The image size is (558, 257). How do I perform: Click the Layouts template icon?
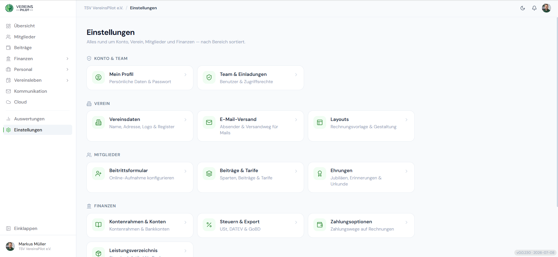click(320, 122)
